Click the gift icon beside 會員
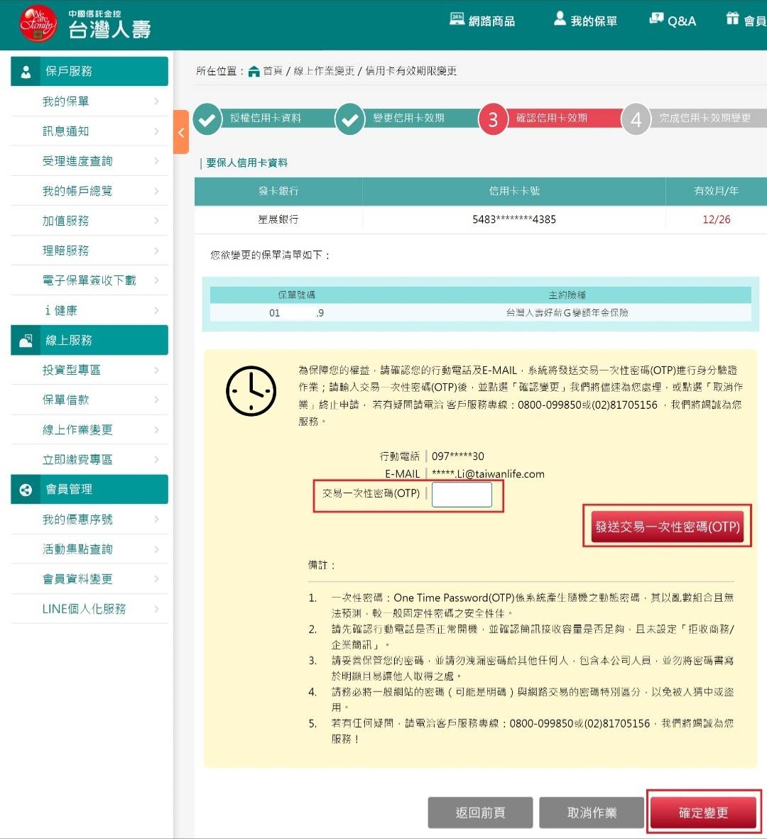 (x=732, y=18)
